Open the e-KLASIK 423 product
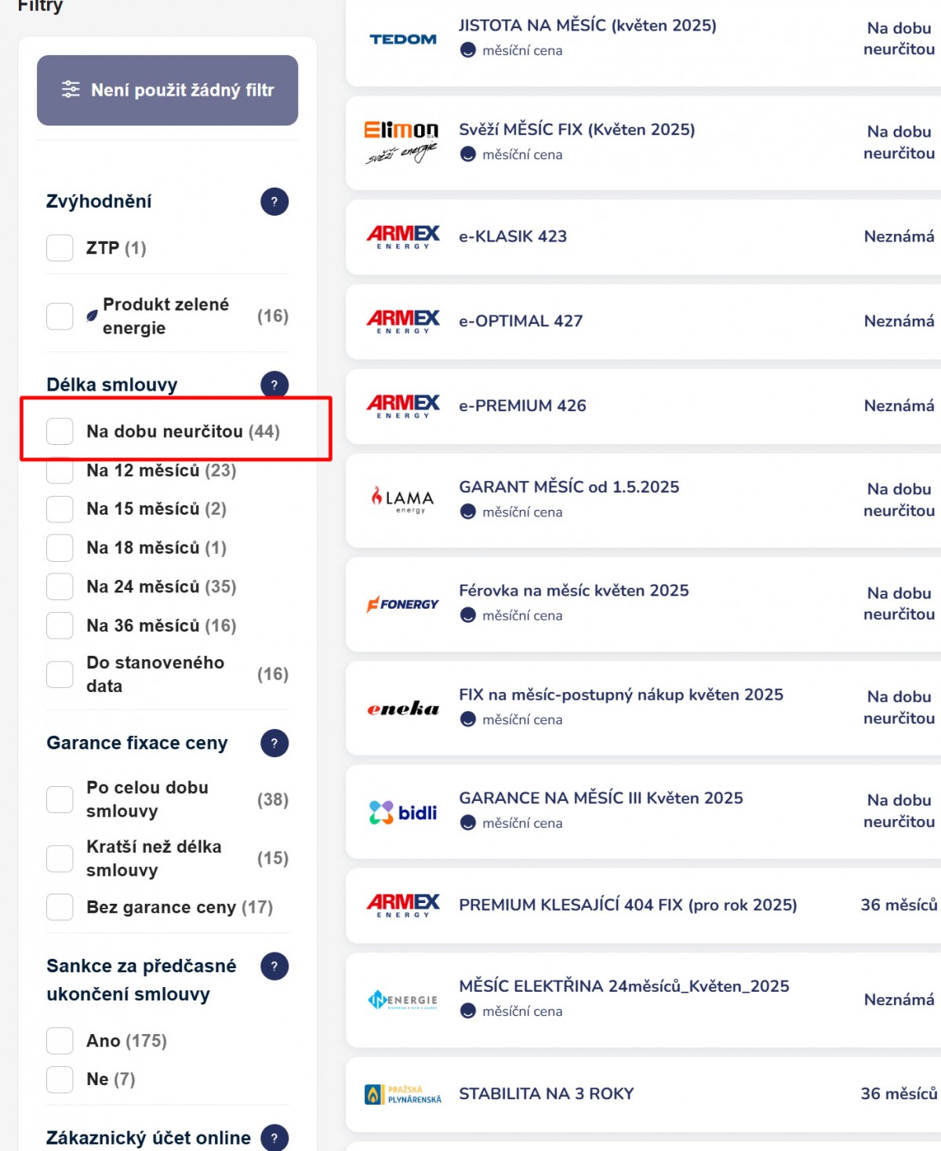This screenshot has width=941, height=1151. click(513, 236)
